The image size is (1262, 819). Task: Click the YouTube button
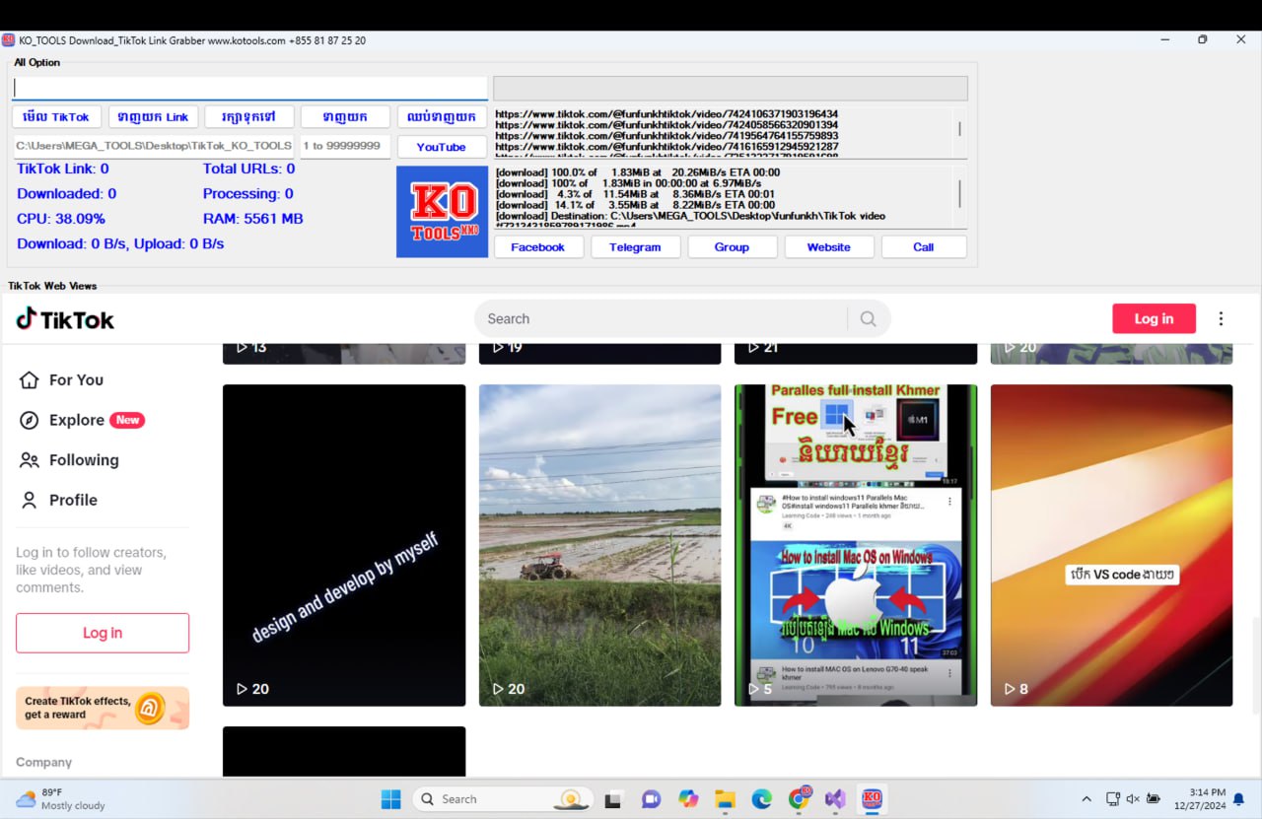(x=441, y=147)
